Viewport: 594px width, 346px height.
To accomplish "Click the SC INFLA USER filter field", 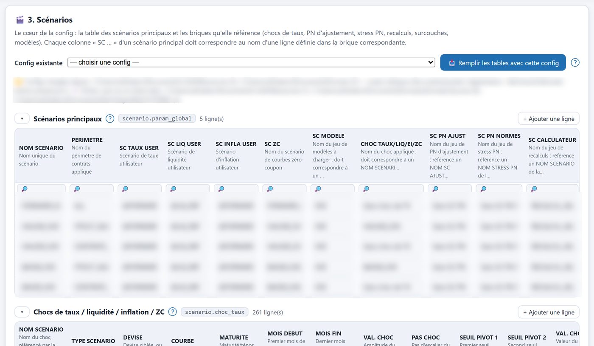I will pyautogui.click(x=236, y=188).
